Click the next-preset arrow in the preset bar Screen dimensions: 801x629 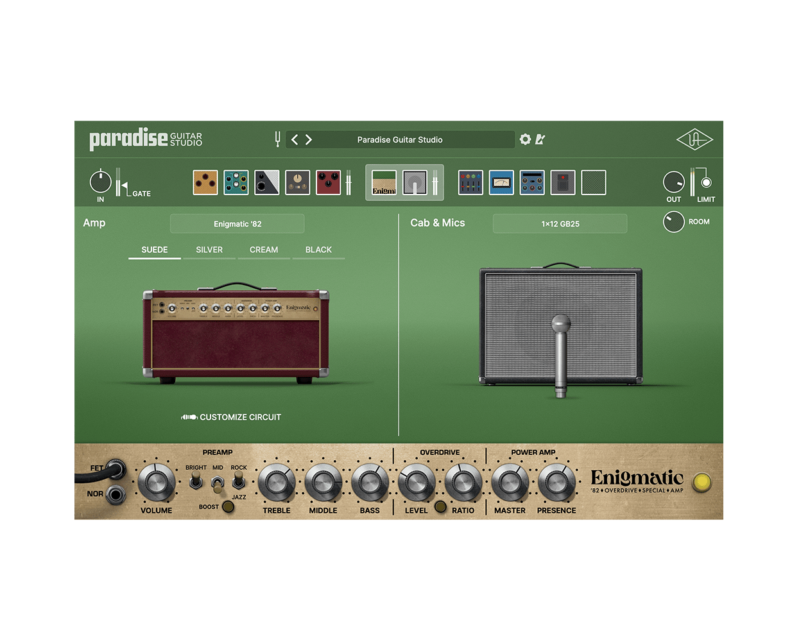click(309, 139)
